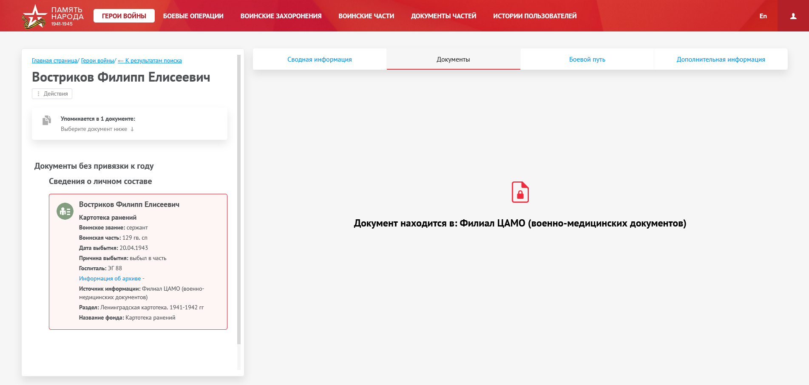Viewport: 809px width, 385px height.
Task: Switch to the Боевой путь tab
Action: [x=587, y=59]
